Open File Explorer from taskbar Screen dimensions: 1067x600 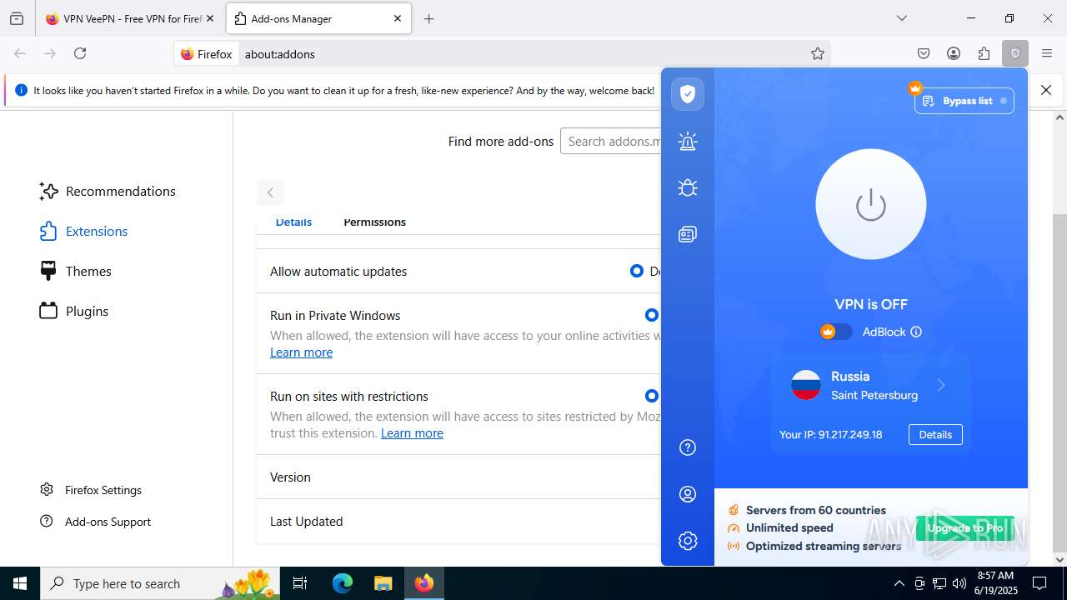tap(383, 583)
